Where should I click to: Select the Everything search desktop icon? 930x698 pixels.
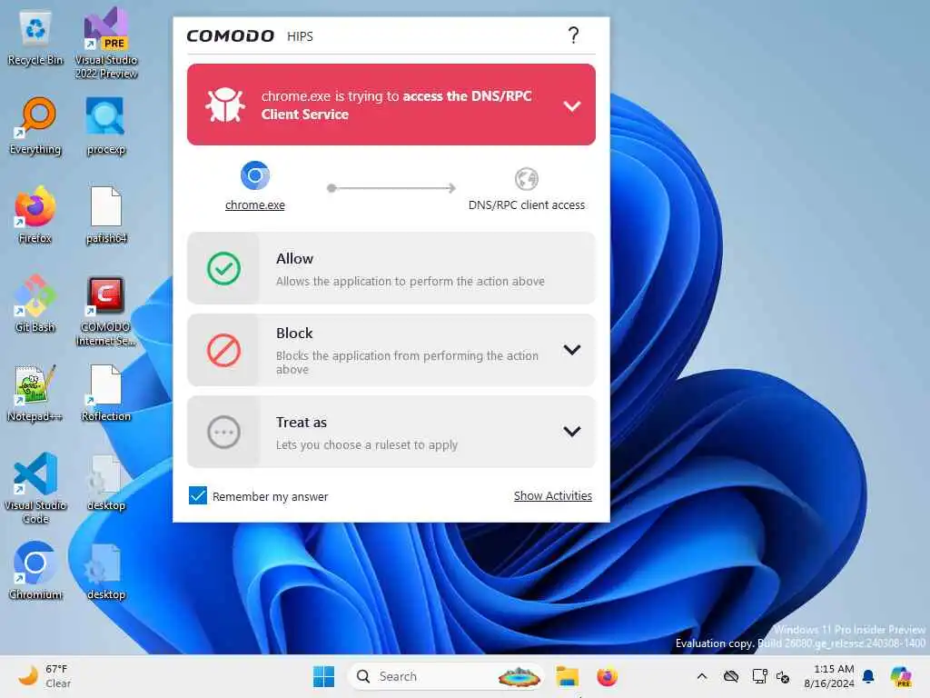tap(35, 126)
